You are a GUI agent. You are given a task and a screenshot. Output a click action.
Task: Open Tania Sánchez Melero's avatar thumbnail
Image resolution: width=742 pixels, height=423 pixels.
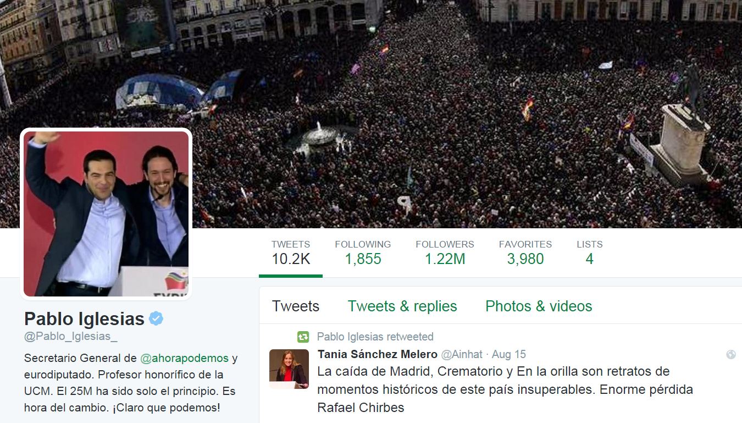click(289, 369)
